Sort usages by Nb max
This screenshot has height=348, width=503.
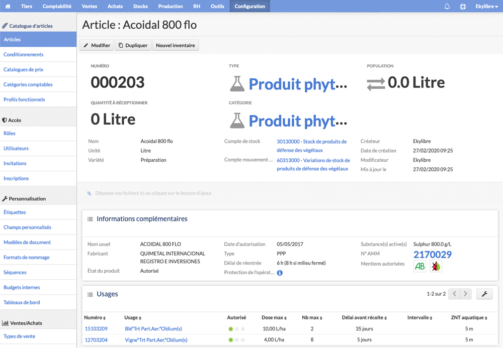(x=312, y=317)
